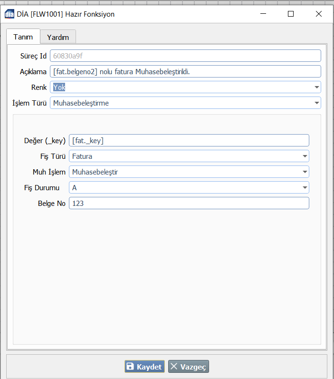The image size is (334, 379).
Task: Open the Yardım tab
Action: [58, 37]
